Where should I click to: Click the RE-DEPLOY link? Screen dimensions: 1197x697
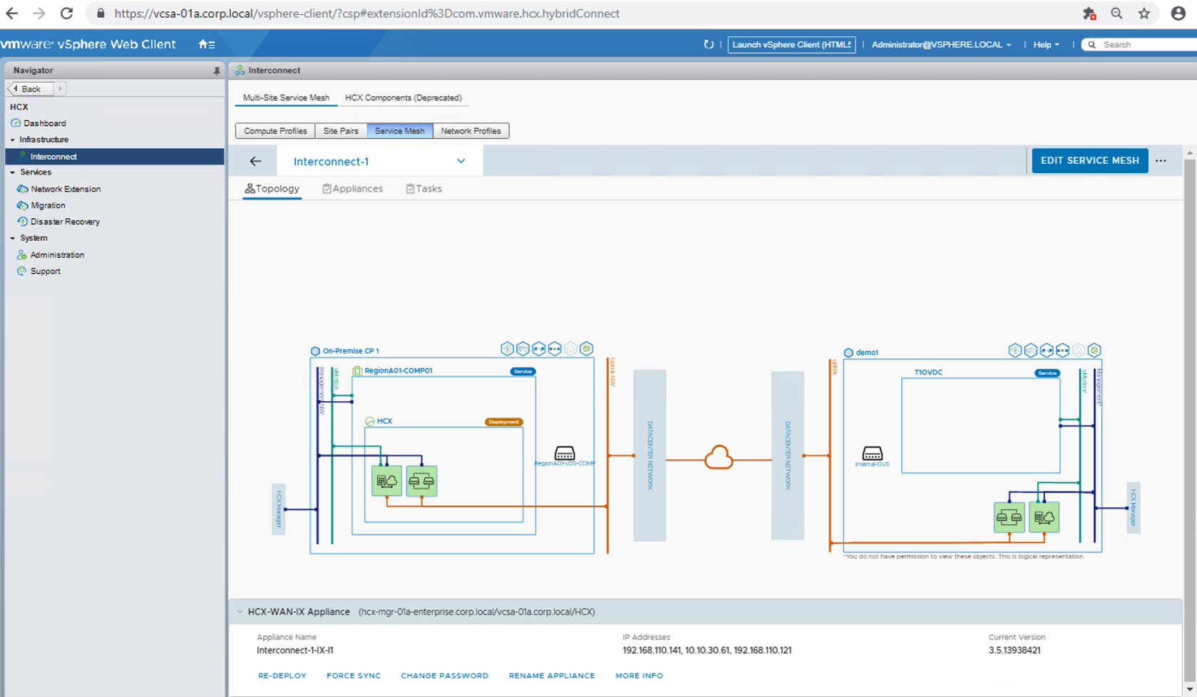pos(282,676)
